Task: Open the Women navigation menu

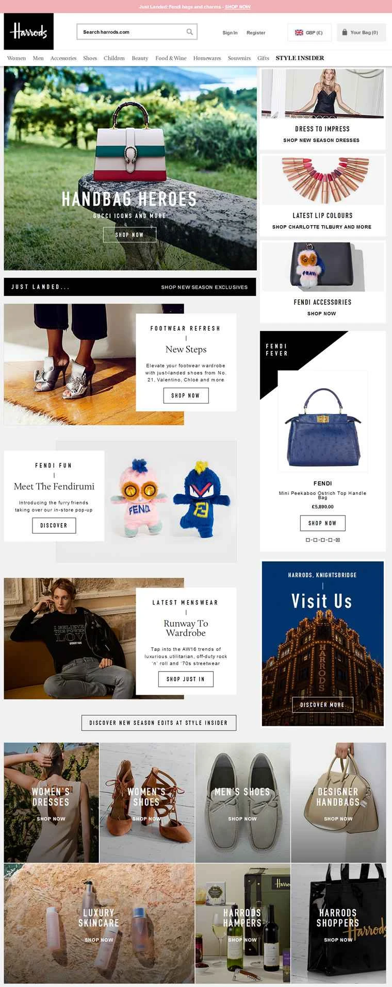Action: click(x=17, y=58)
